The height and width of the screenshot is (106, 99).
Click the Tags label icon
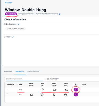pyautogui.click(x=4, y=37)
